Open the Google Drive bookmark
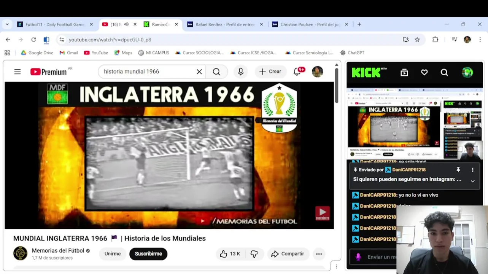This screenshot has height=274, width=488. coord(37,53)
